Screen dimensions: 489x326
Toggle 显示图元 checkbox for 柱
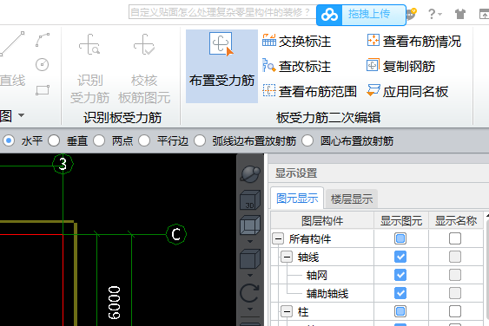(400, 311)
